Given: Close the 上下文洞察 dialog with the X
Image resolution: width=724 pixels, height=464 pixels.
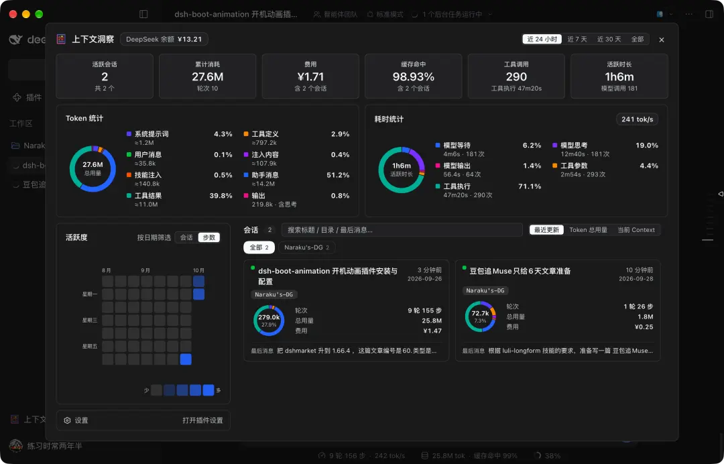Looking at the screenshot, I should (662, 40).
